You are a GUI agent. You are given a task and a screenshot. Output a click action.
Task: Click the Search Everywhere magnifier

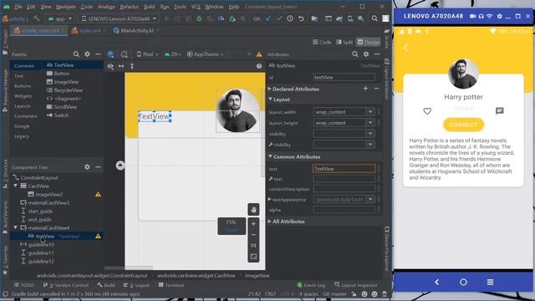374,18
